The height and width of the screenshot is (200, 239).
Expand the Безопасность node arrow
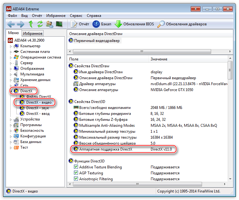point(11,131)
